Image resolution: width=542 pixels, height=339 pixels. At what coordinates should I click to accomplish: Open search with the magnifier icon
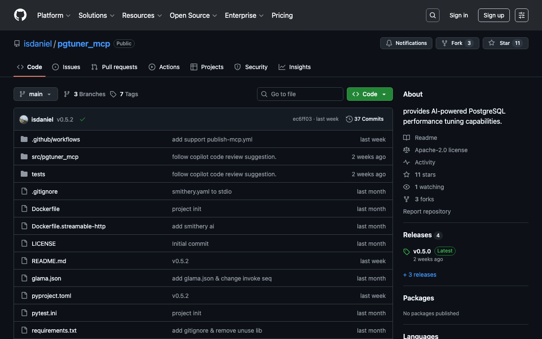click(x=432, y=15)
